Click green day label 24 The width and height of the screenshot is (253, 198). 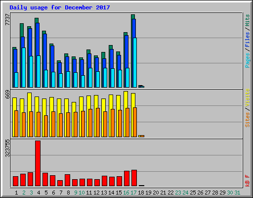click(185, 193)
